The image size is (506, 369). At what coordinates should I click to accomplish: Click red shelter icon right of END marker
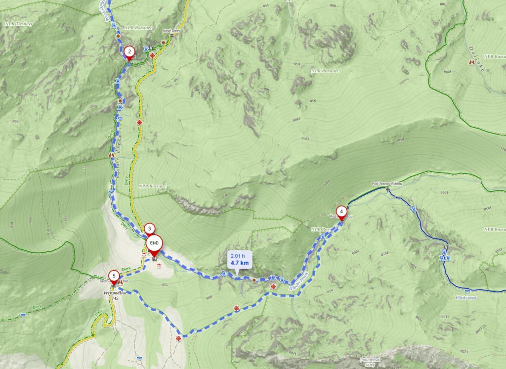coord(159,266)
